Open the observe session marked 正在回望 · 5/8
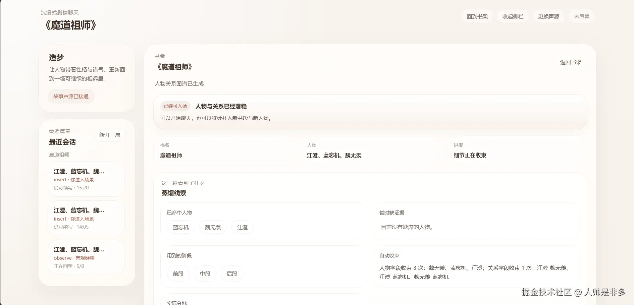The image size is (634, 305). pyautogui.click(x=86, y=257)
